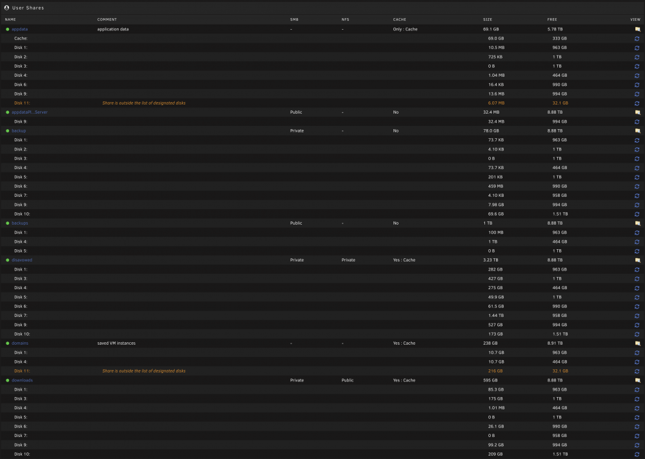Refresh disavowed share Disk 3 row
This screenshot has height=459, width=645.
[x=637, y=279]
